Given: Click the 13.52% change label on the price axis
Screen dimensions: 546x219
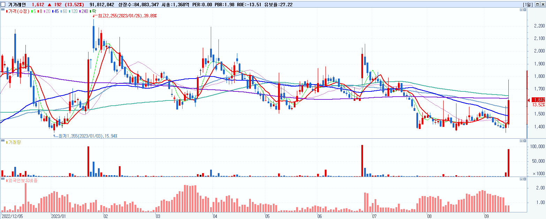Looking at the screenshot, I should coord(539,105).
